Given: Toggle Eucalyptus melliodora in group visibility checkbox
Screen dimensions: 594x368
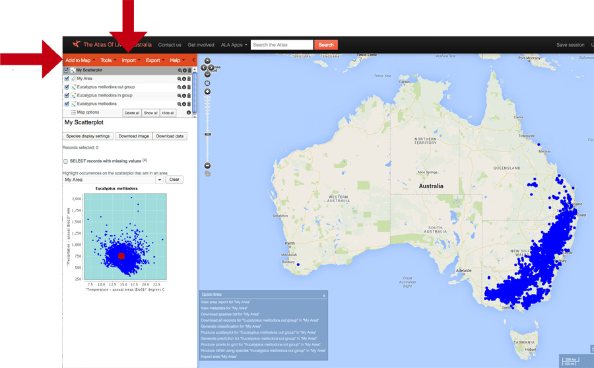Looking at the screenshot, I should click(67, 96).
